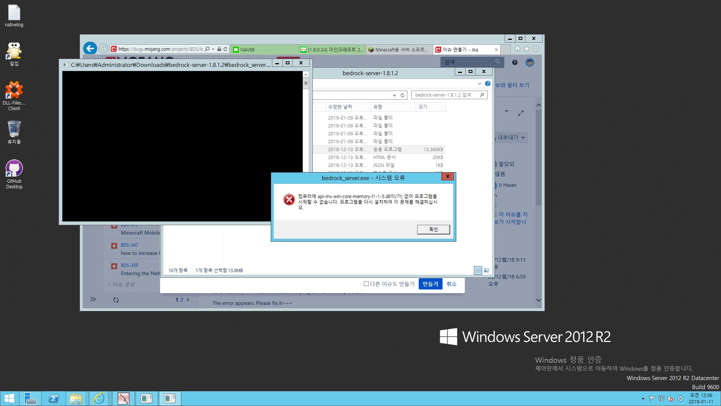Click the Explorer help icon
The width and height of the screenshot is (721, 406).
coord(487,83)
